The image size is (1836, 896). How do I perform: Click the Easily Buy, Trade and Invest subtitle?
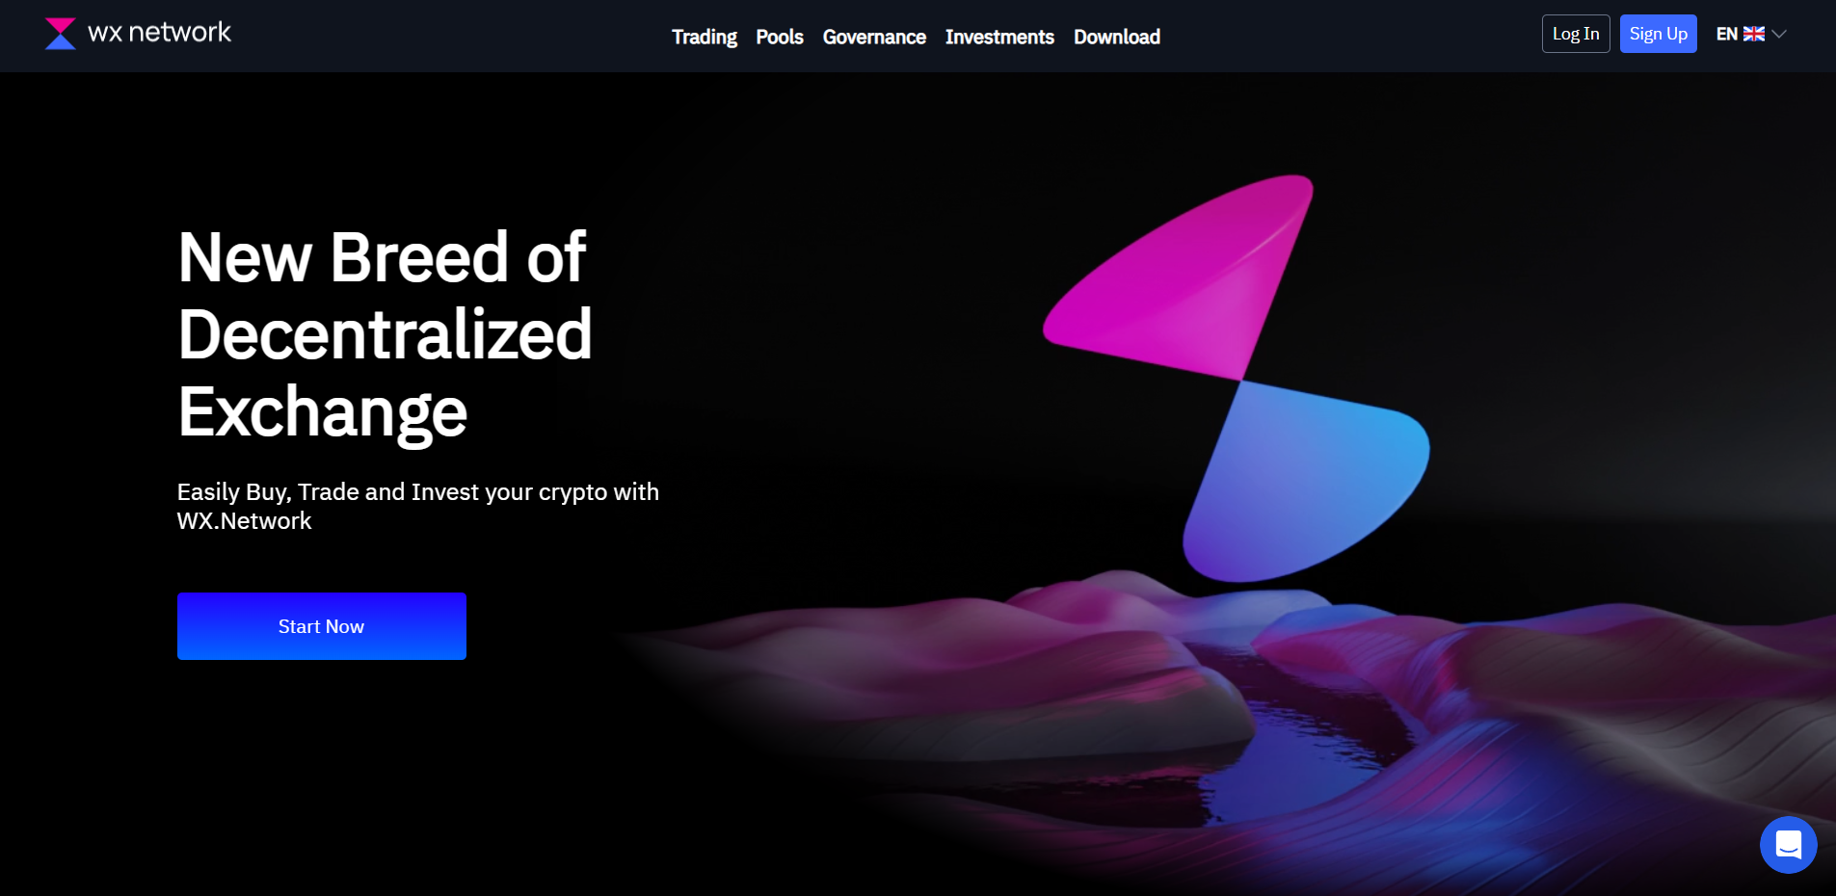pos(418,506)
